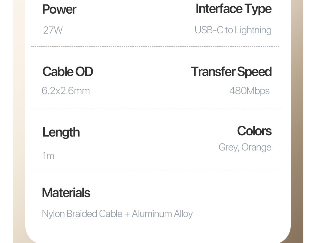Screen dimensions: 316x243
Task: Click the dashed divider below 480Mbps
Action: tap(157, 108)
